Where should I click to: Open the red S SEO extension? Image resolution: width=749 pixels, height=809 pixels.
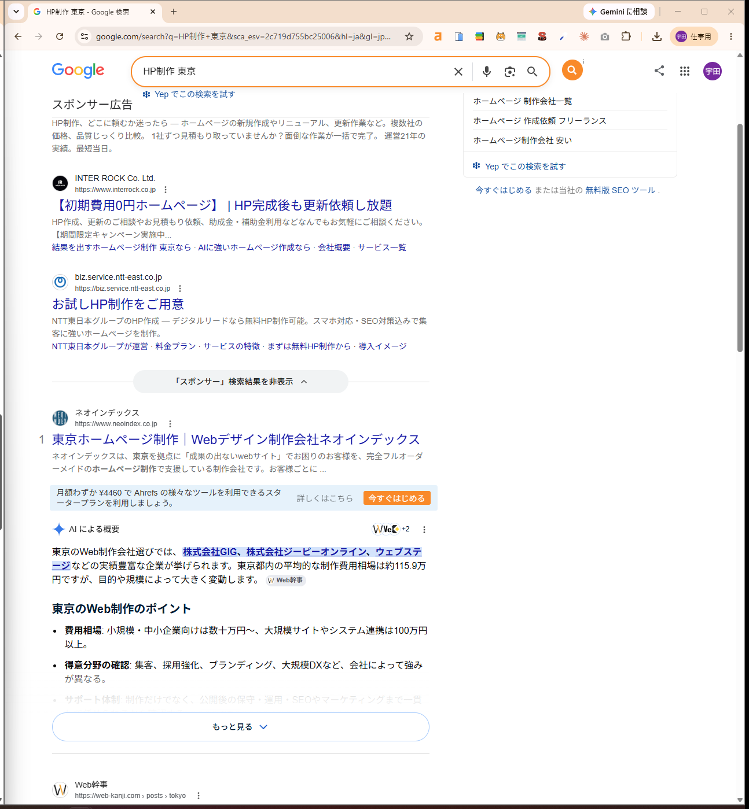coord(542,36)
